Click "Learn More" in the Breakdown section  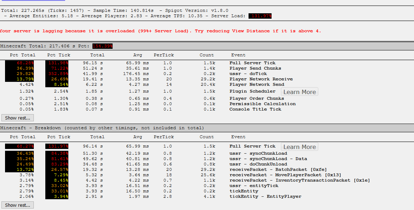(x=299, y=146)
